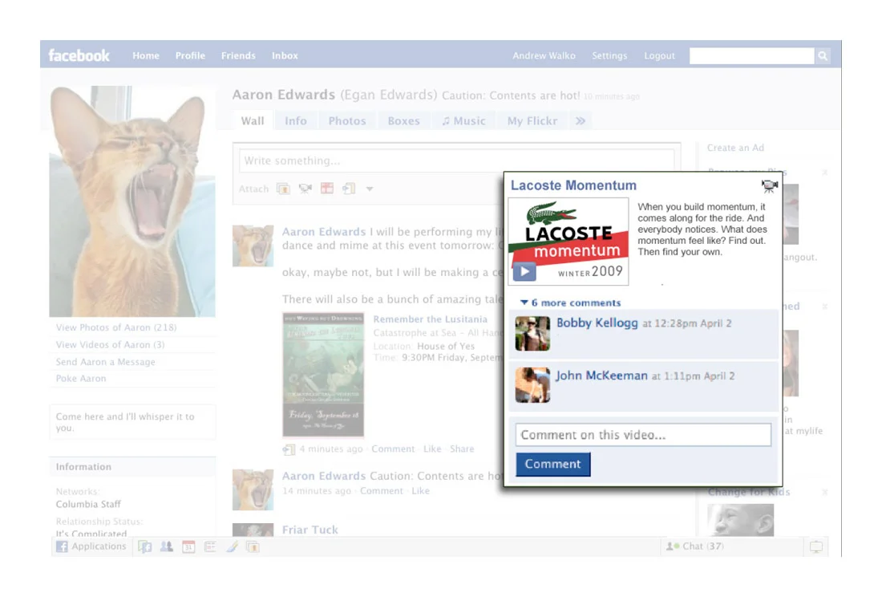Click Like under the Lusitania post

[x=432, y=449]
